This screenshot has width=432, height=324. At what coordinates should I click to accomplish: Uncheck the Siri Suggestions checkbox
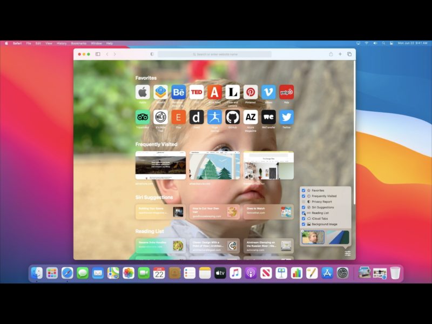tap(303, 207)
